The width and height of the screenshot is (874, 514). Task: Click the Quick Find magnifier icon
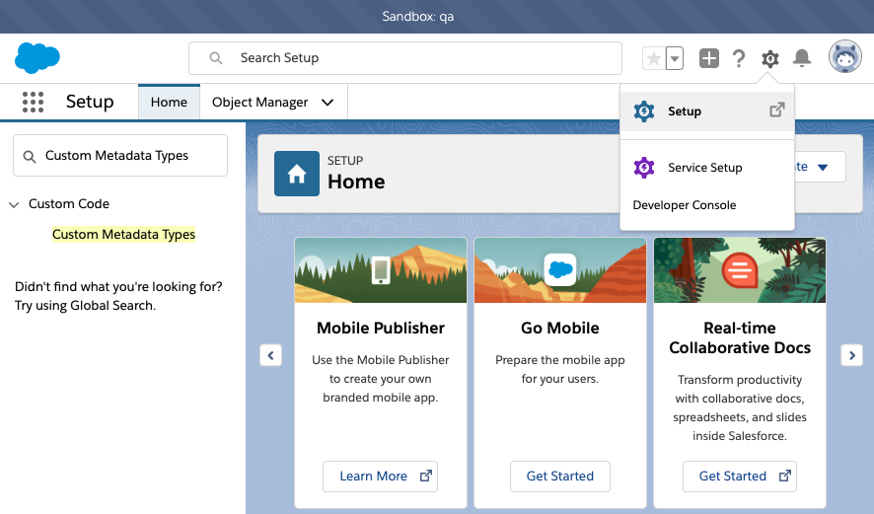pyautogui.click(x=30, y=157)
